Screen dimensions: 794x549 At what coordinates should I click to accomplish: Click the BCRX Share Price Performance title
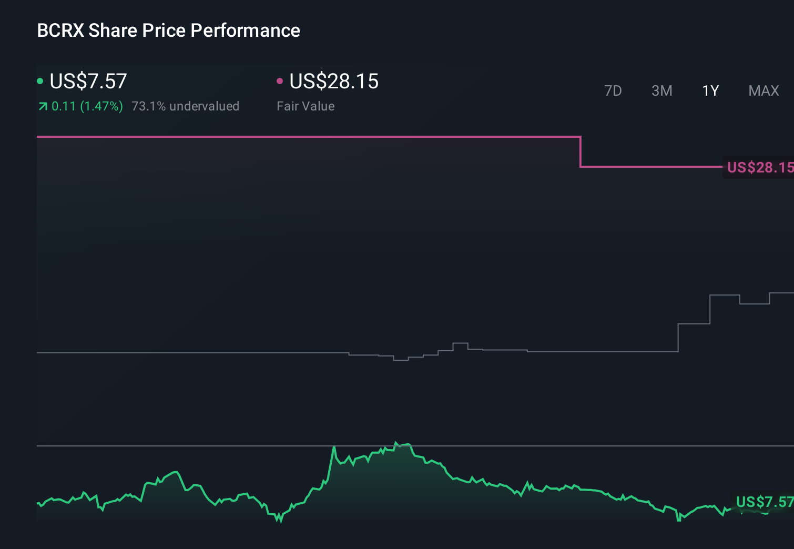click(x=168, y=30)
